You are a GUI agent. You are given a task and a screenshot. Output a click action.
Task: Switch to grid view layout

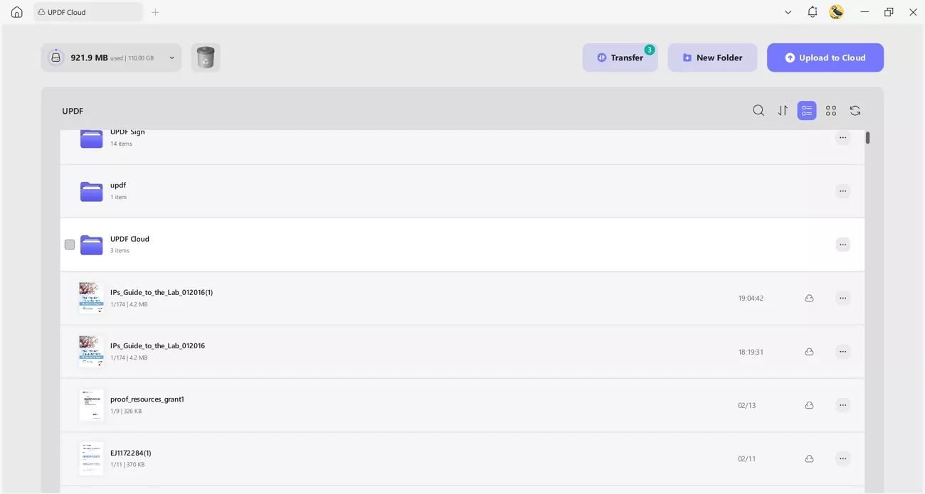pos(830,110)
